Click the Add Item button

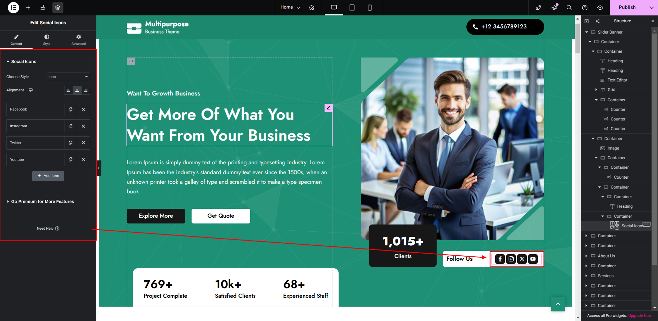(x=48, y=176)
